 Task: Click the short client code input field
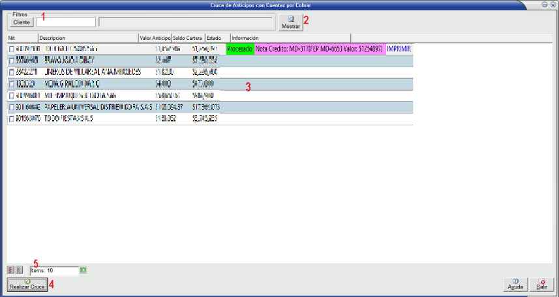point(65,22)
